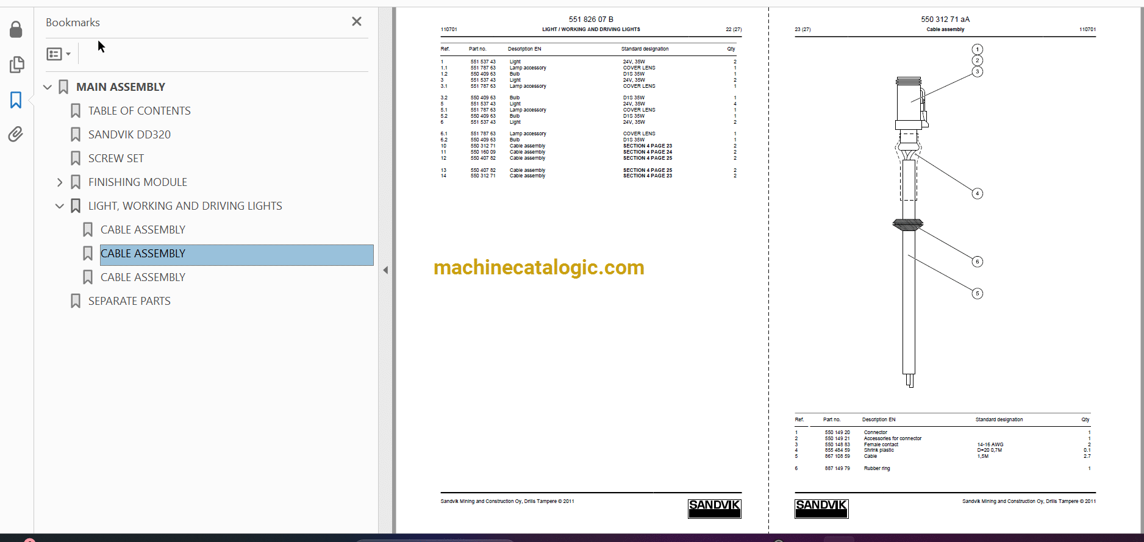The image size is (1144, 542).
Task: Open the attachments paperclip panel
Action: coord(16,134)
